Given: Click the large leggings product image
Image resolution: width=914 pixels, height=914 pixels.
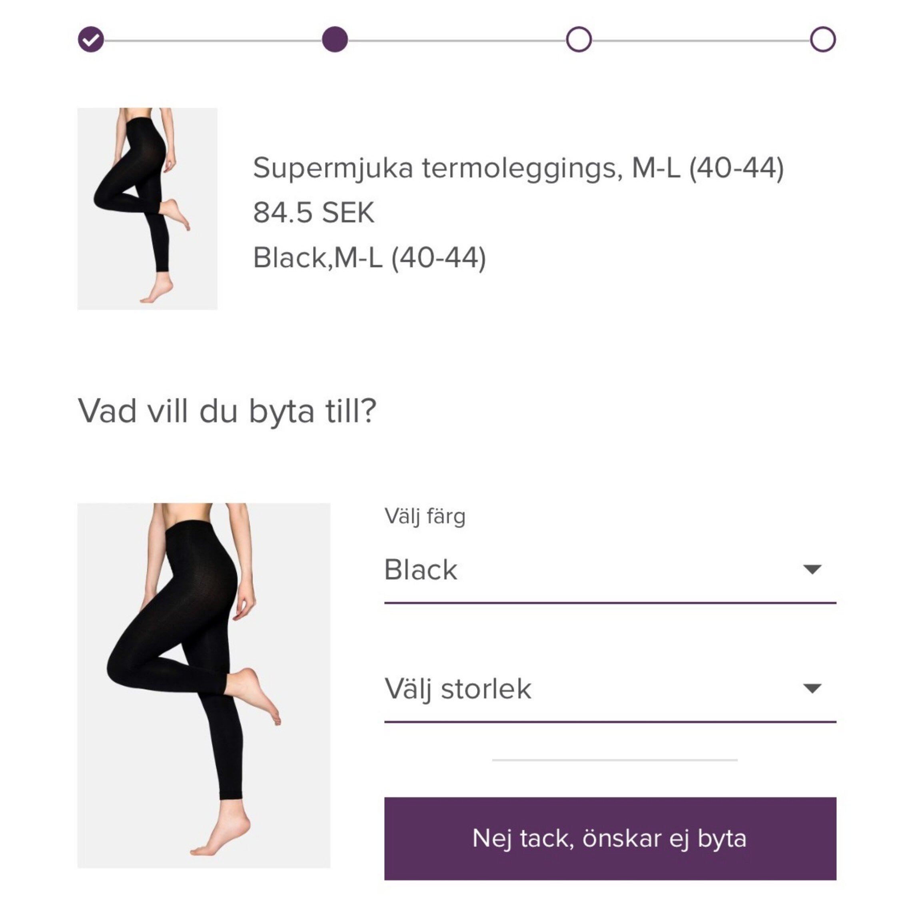Looking at the screenshot, I should click(204, 685).
